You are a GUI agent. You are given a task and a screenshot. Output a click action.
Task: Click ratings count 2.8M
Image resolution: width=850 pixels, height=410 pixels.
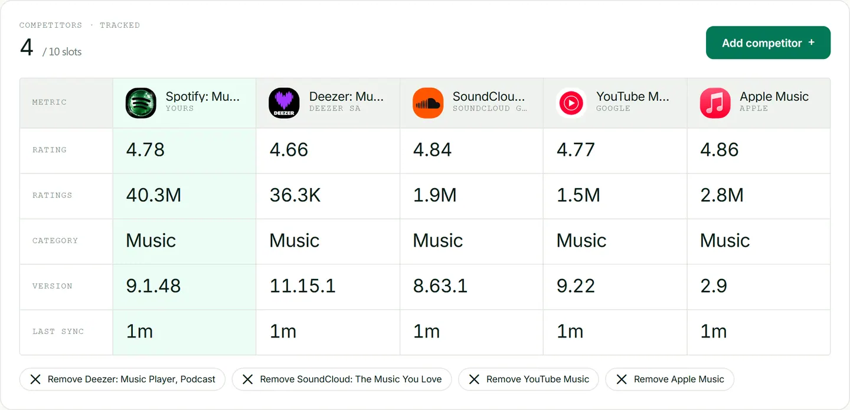coord(722,195)
